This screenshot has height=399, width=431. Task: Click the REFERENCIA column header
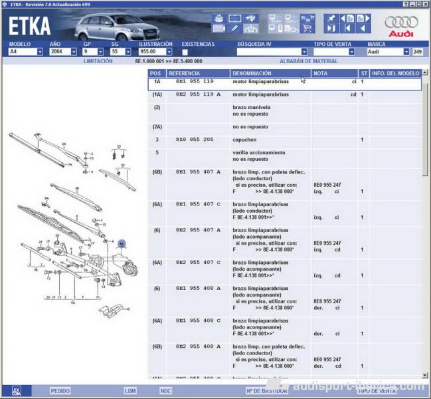(198, 73)
